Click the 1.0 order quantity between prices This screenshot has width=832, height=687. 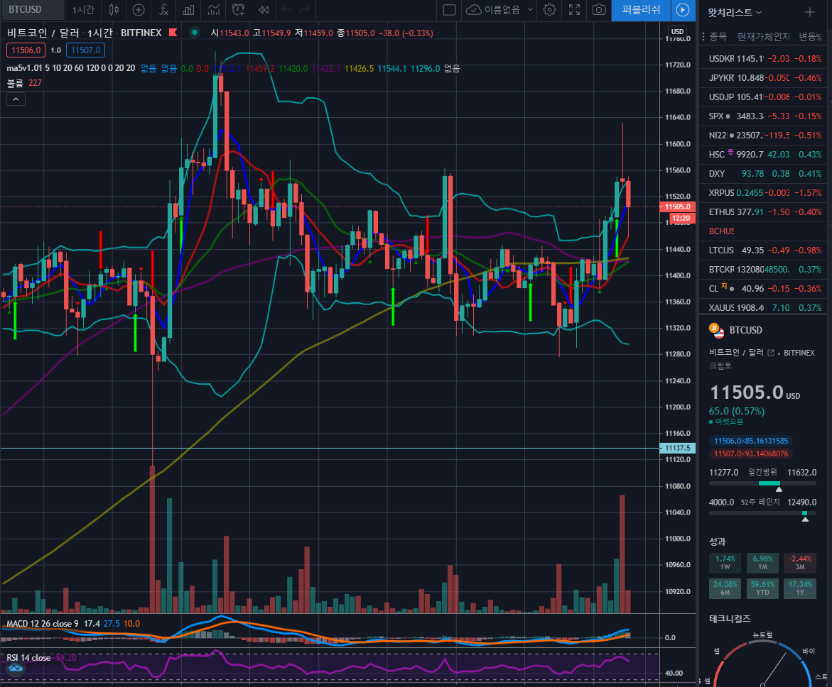[55, 50]
